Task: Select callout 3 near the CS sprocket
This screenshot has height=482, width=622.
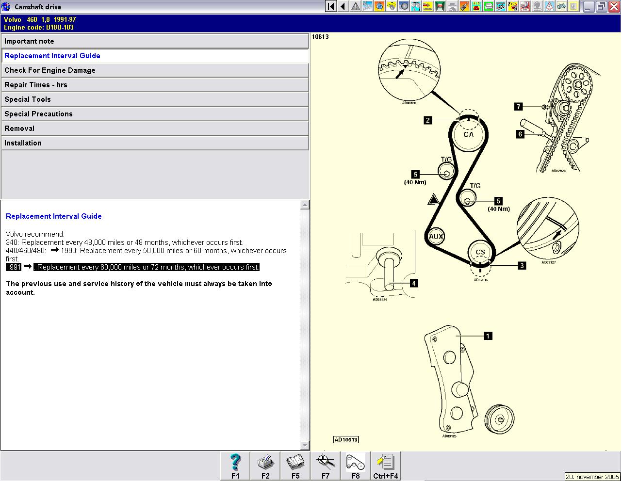Action: point(522,266)
